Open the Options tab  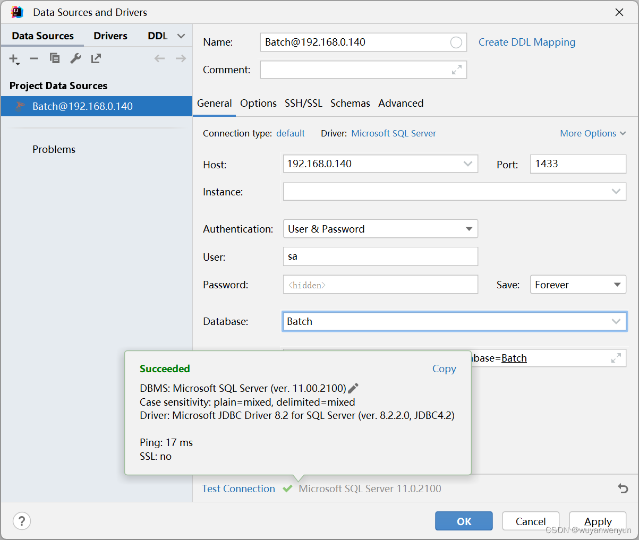[x=258, y=103]
